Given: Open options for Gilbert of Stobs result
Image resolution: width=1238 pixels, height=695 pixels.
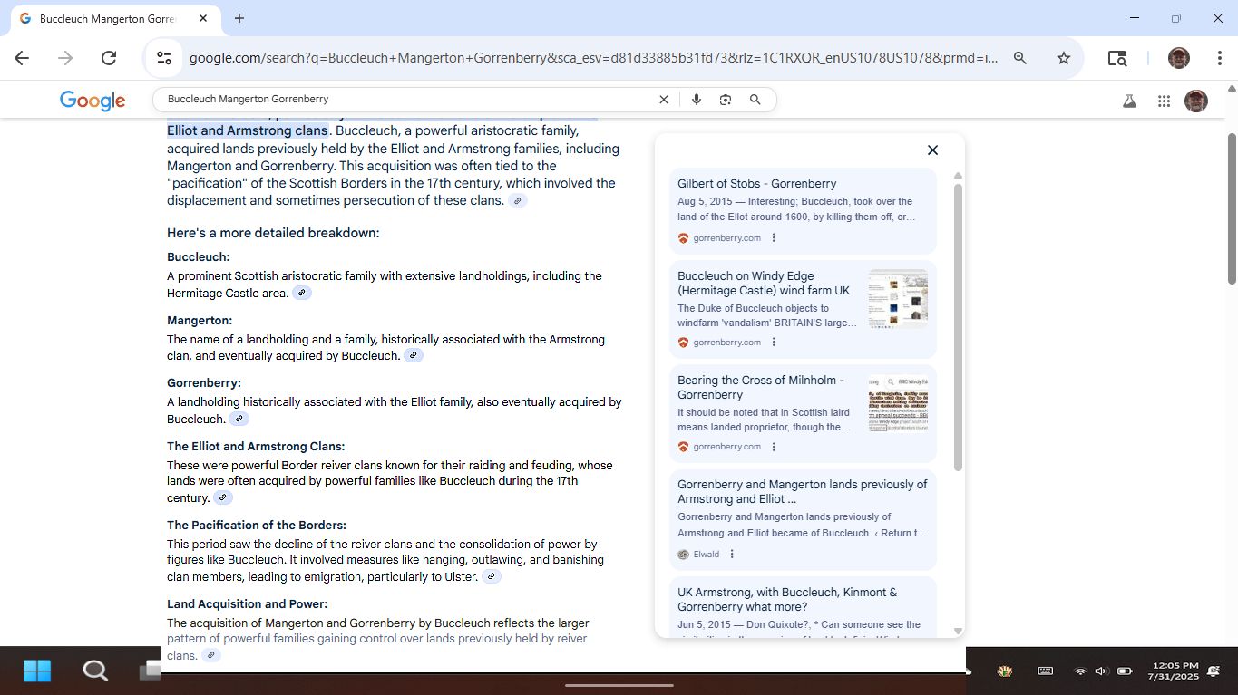Looking at the screenshot, I should tap(774, 238).
